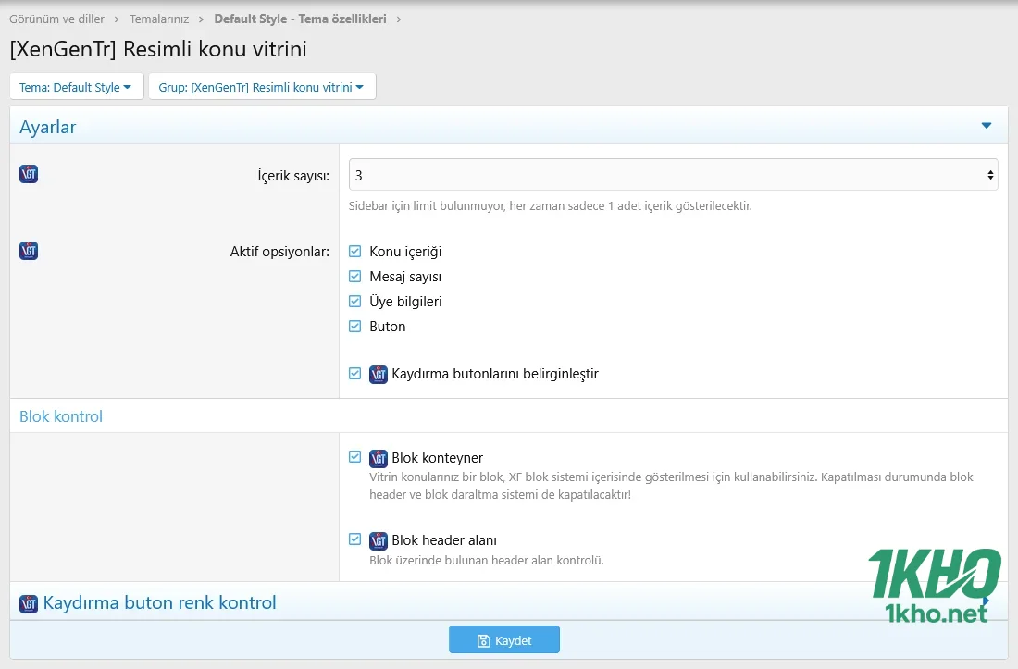This screenshot has width=1018, height=669.
Task: Uncheck the Konu içeriği checkbox
Action: pos(355,252)
